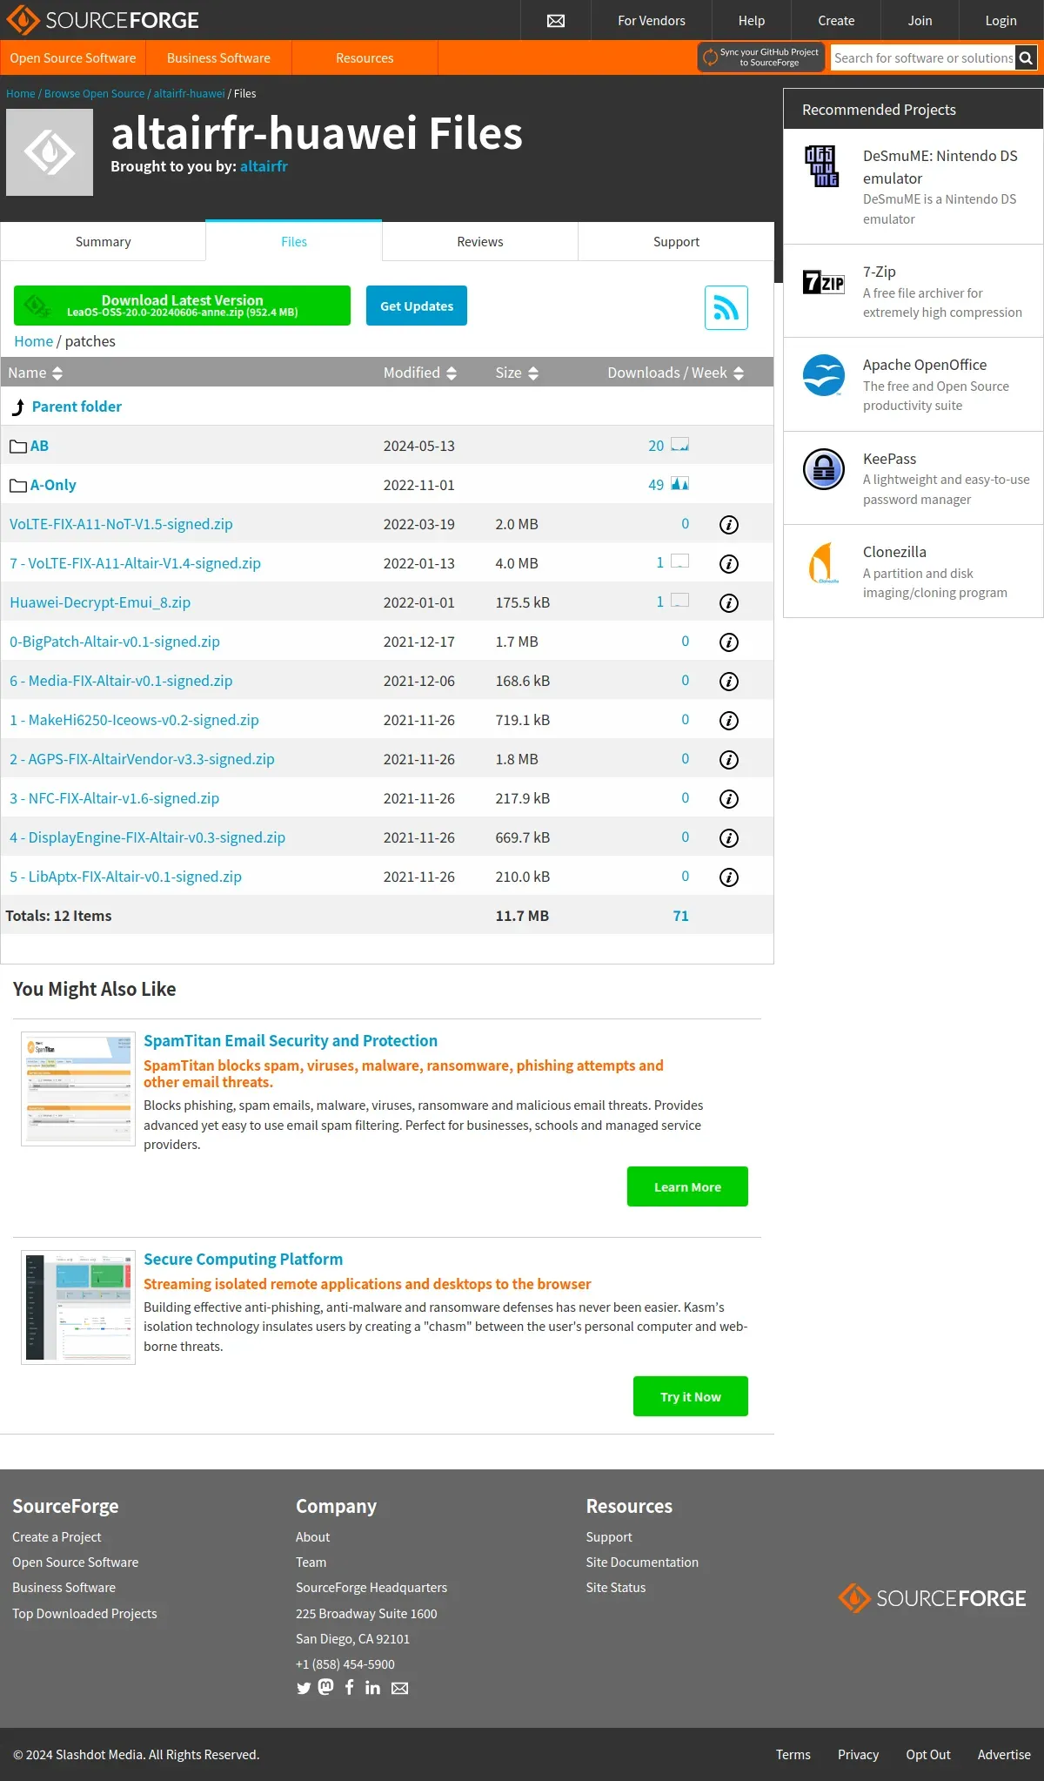Sort file list by Size
This screenshot has height=1781, width=1044.
[517, 373]
